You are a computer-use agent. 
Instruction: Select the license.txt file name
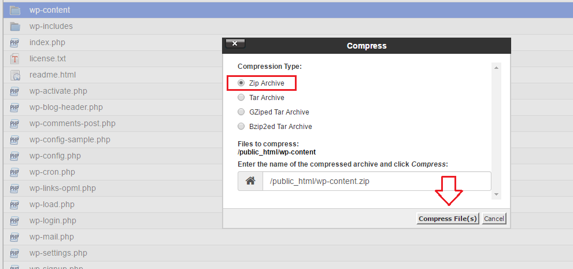[48, 58]
